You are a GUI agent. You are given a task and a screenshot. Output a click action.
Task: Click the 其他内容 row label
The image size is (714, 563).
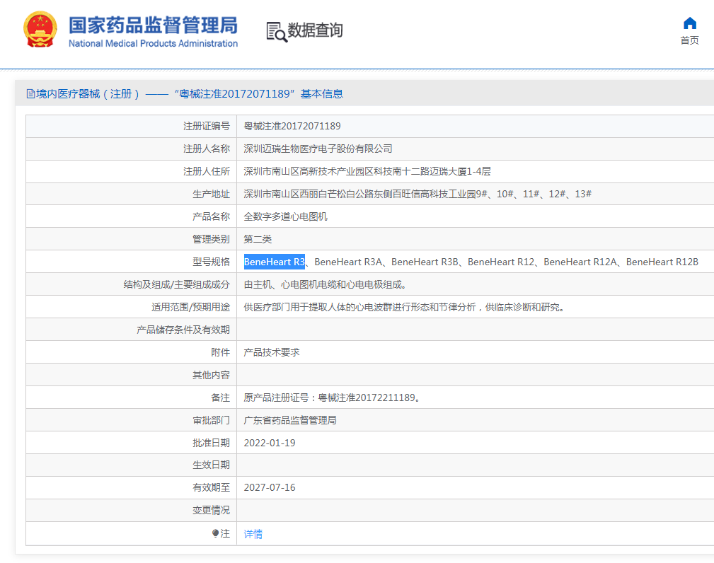pos(211,375)
